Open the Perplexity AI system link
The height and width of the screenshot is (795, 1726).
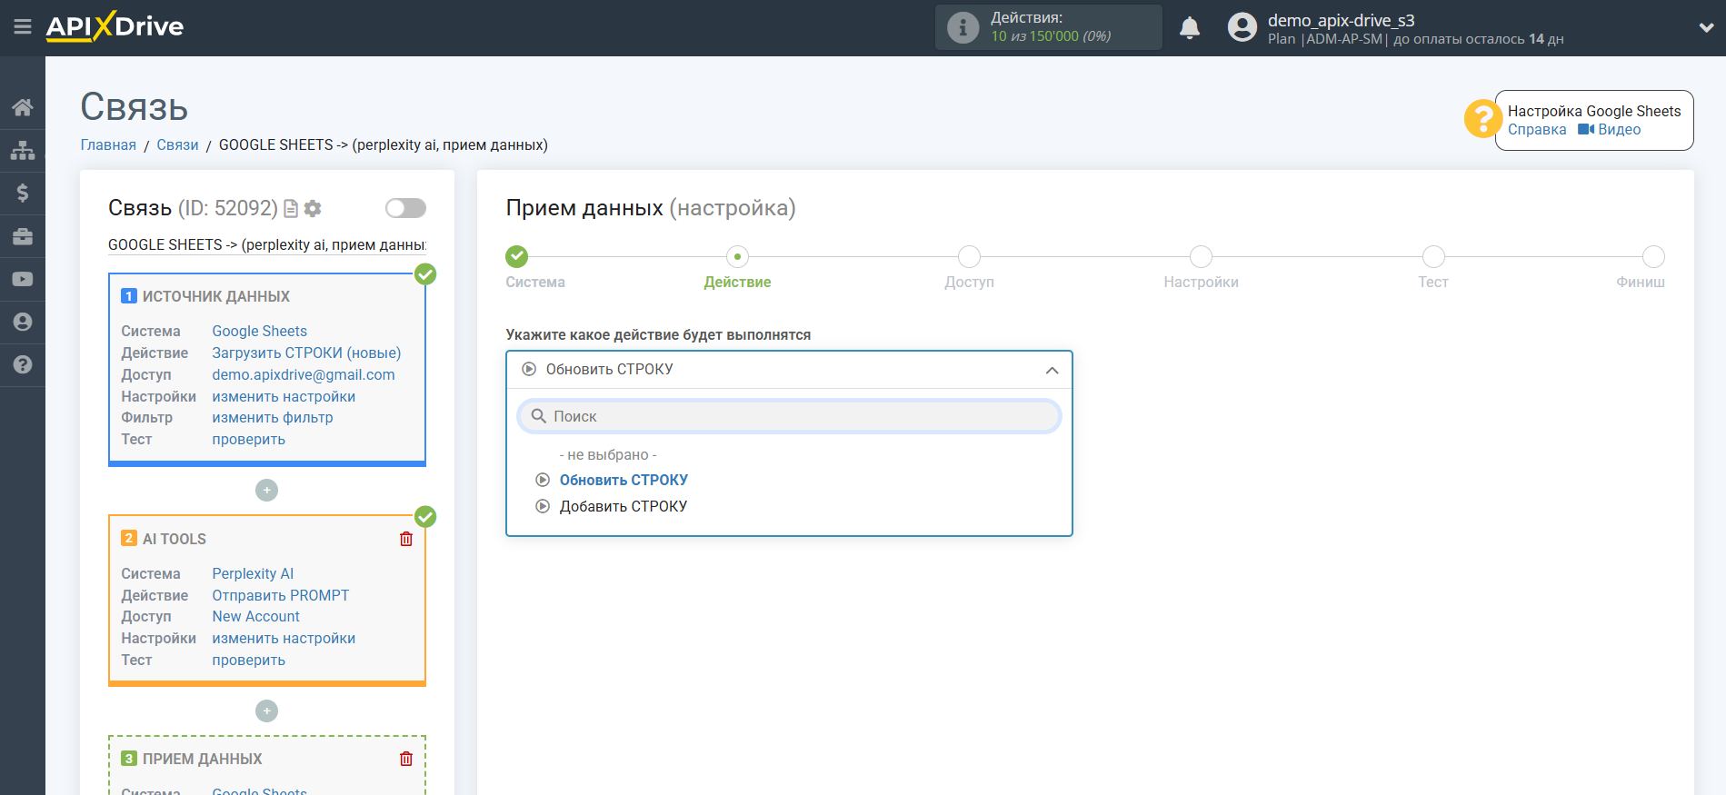[x=253, y=574]
